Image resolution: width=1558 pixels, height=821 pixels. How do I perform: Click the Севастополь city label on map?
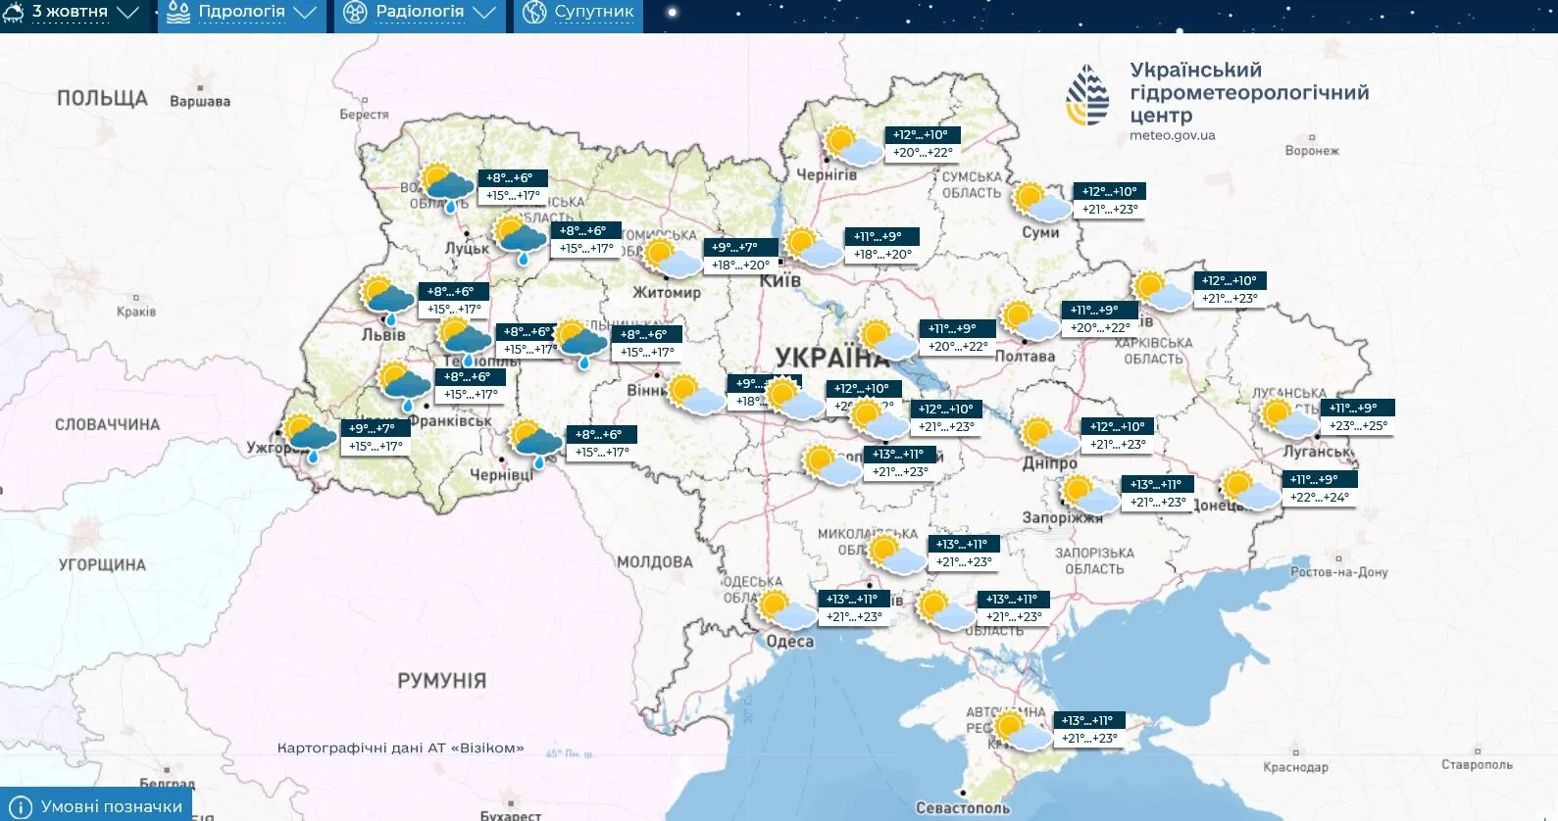963,808
